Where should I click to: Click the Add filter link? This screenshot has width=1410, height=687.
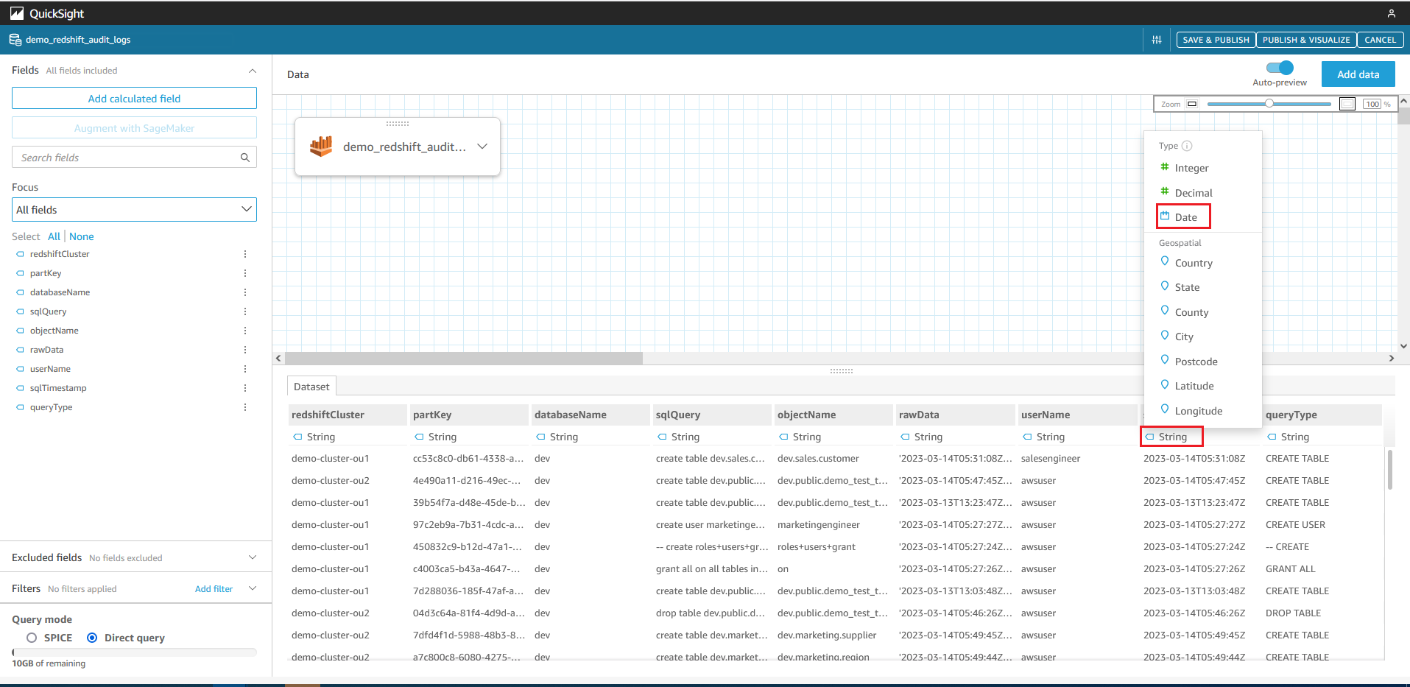(214, 589)
